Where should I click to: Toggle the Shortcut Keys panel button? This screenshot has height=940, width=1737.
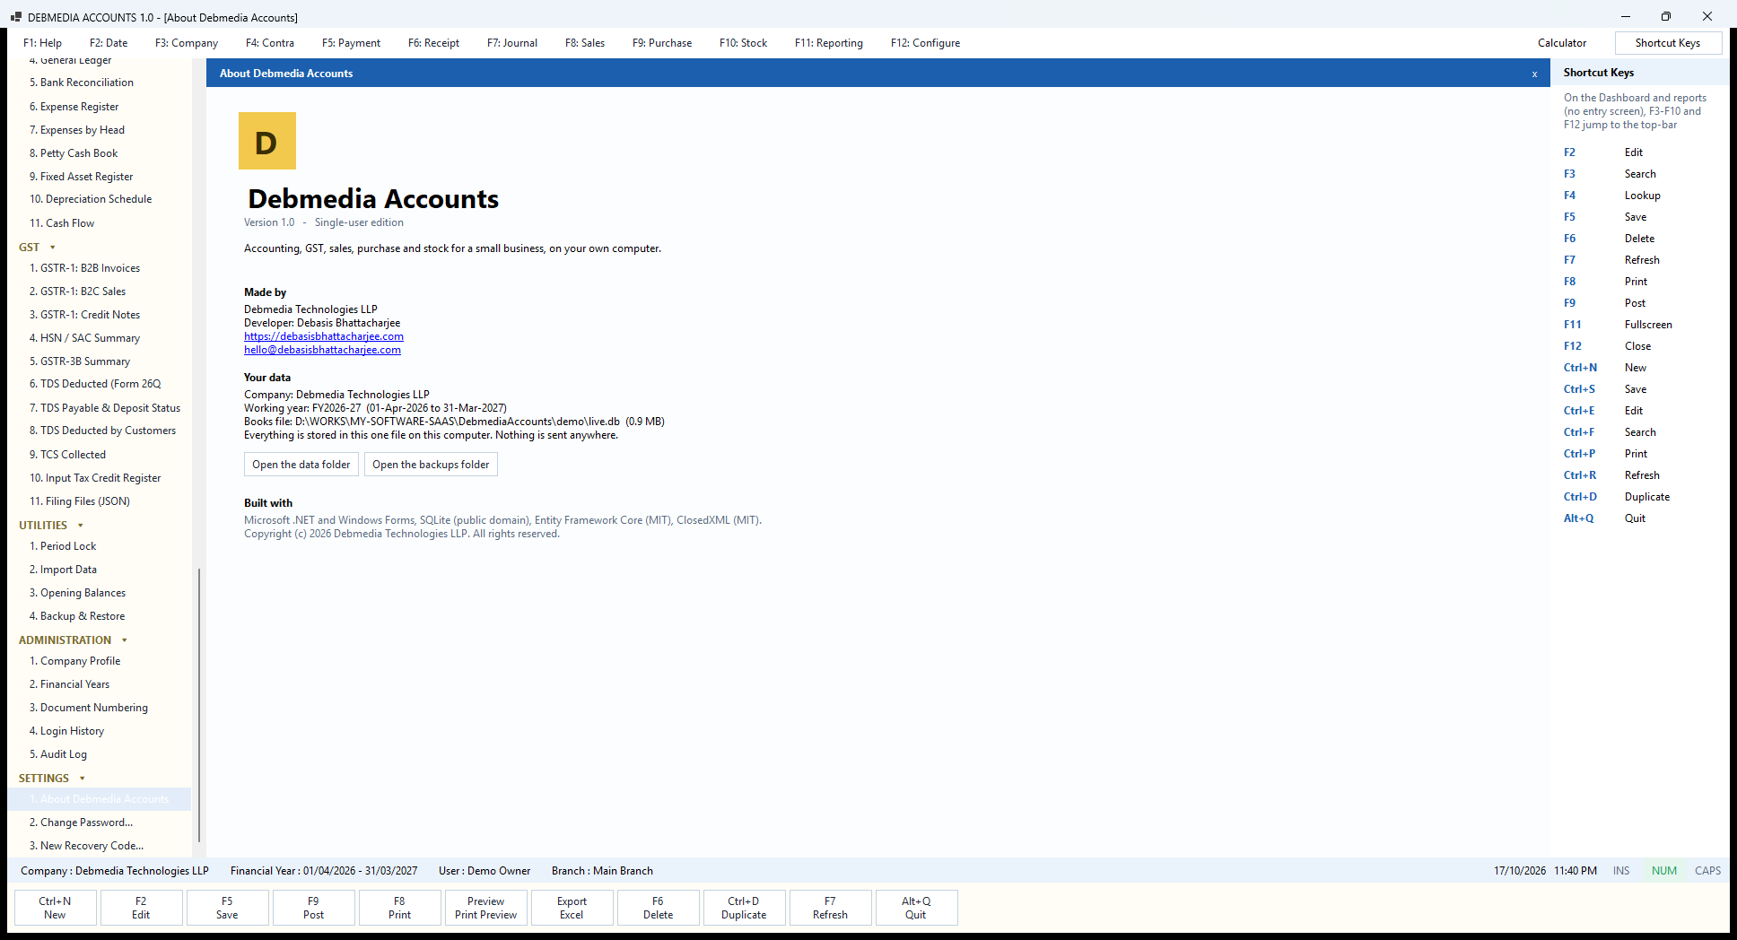coord(1668,43)
